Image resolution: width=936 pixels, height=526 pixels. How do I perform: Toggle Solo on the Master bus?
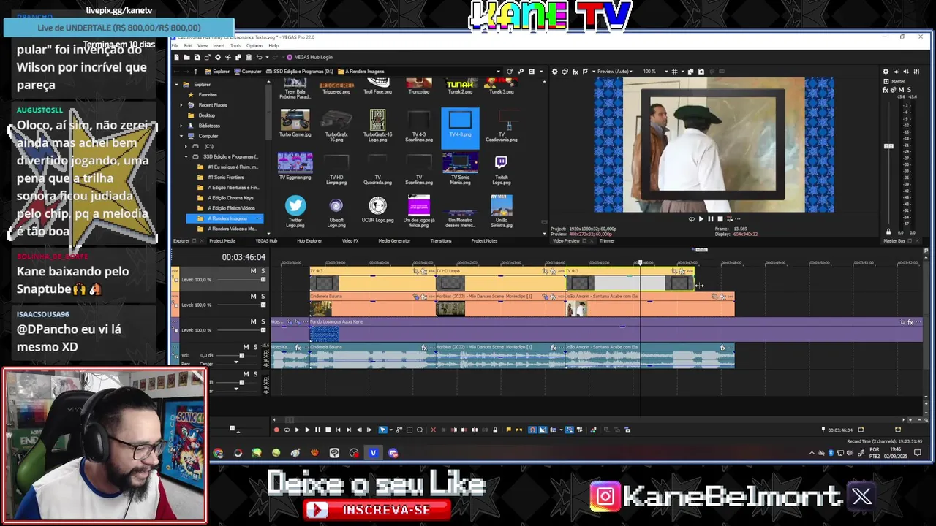909,90
